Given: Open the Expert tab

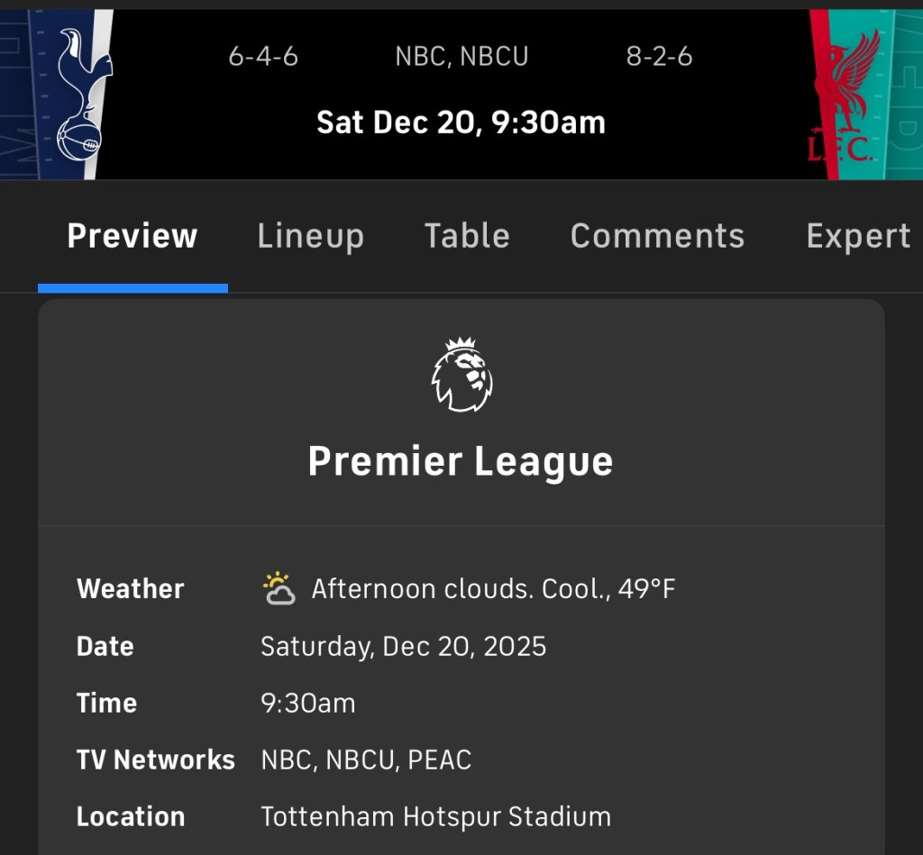Looking at the screenshot, I should (x=857, y=236).
